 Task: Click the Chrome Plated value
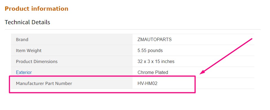(153, 72)
